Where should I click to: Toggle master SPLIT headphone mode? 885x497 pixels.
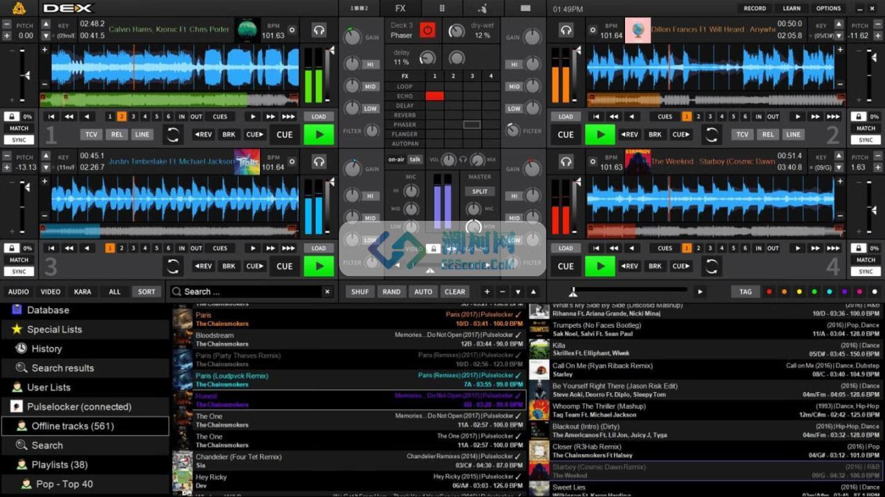coord(480,191)
